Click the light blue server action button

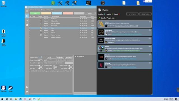click(x=57, y=13)
